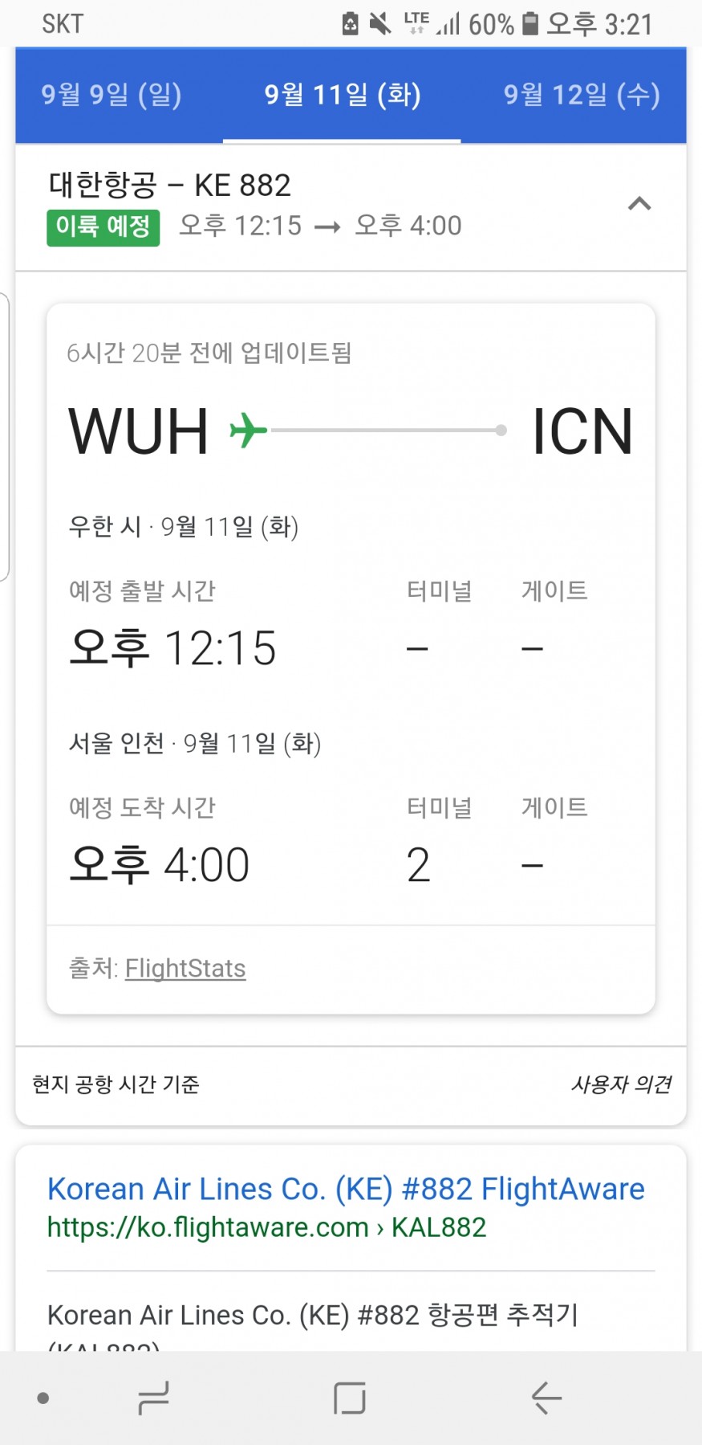This screenshot has width=702, height=1445.
Task: Collapse the KE 882 flight details chevron
Action: pyautogui.click(x=639, y=204)
